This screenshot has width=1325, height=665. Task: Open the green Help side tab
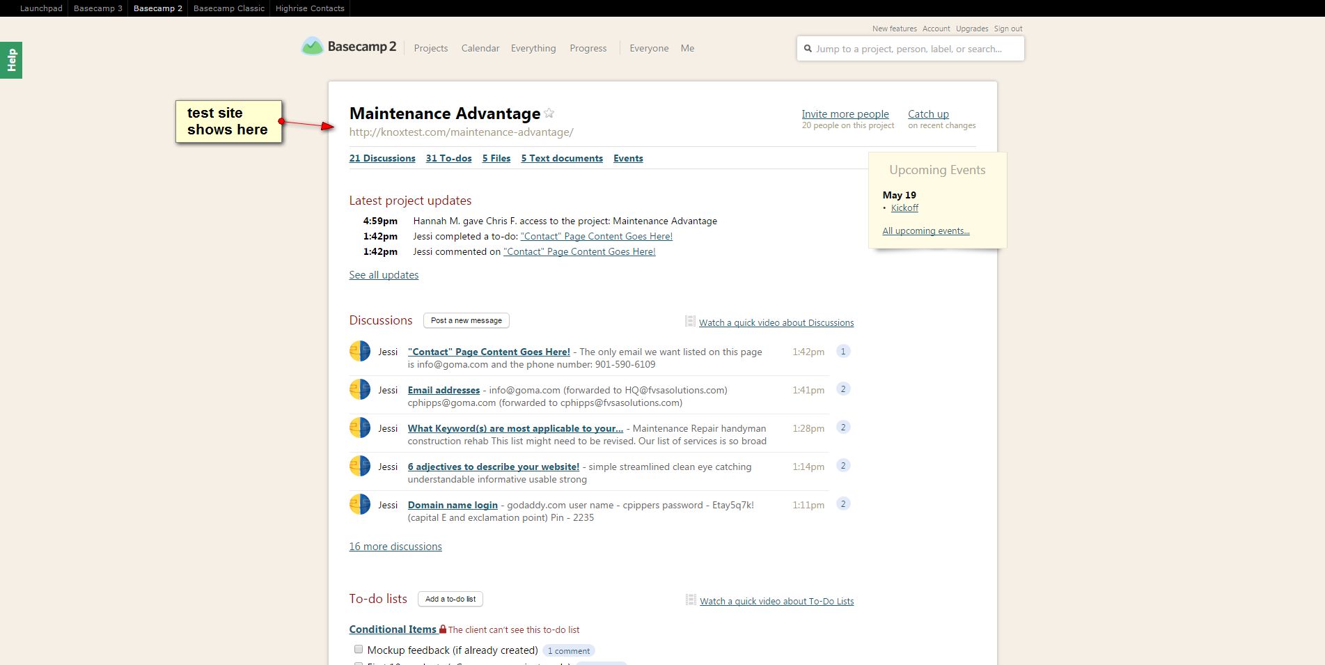[x=11, y=60]
